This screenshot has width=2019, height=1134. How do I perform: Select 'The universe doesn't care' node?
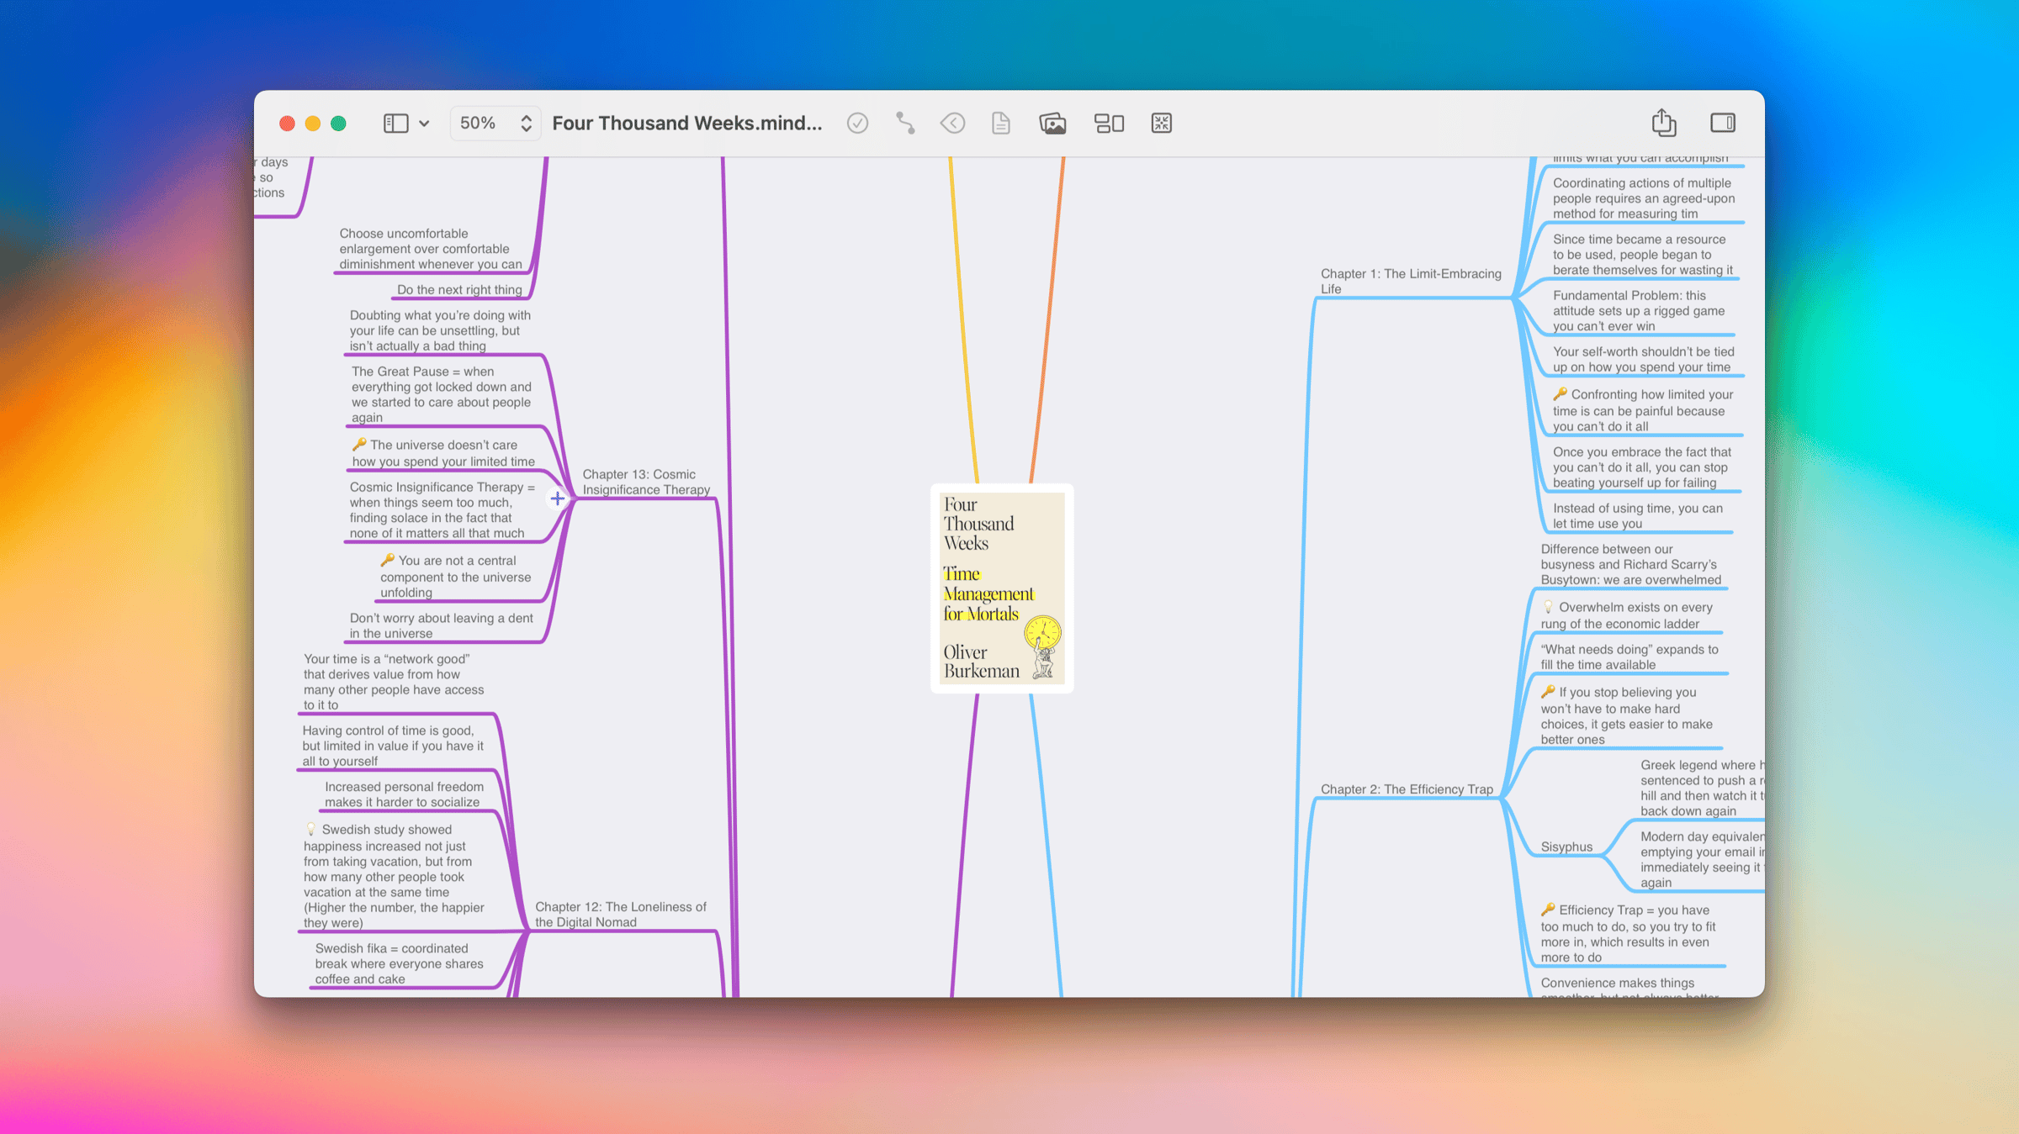click(x=442, y=452)
